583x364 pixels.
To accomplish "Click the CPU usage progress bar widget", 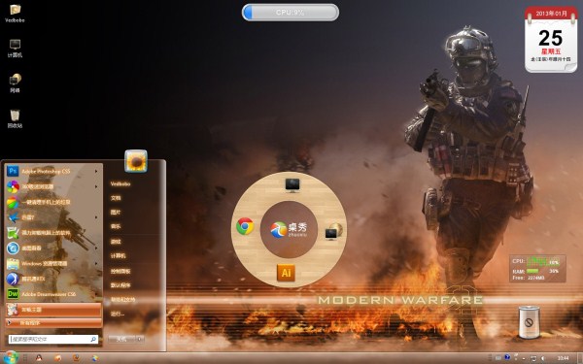I will click(291, 13).
